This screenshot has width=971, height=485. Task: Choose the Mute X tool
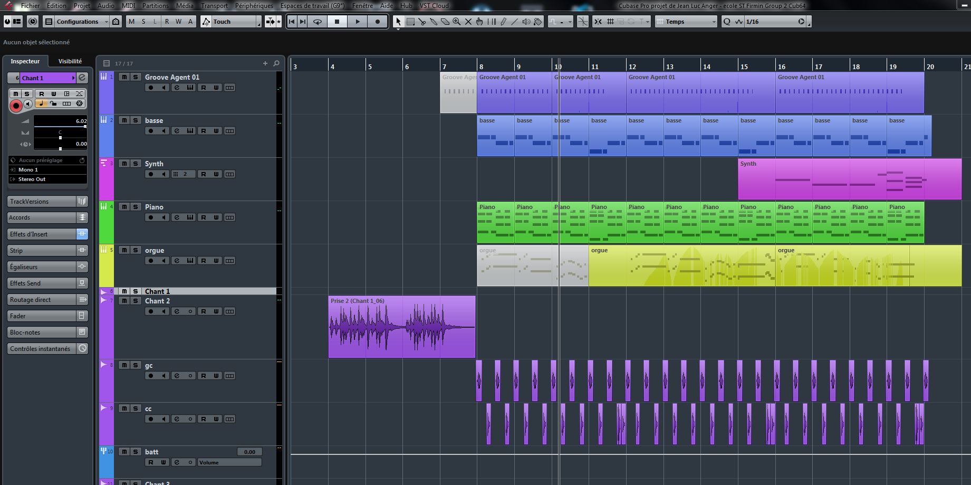tap(468, 22)
